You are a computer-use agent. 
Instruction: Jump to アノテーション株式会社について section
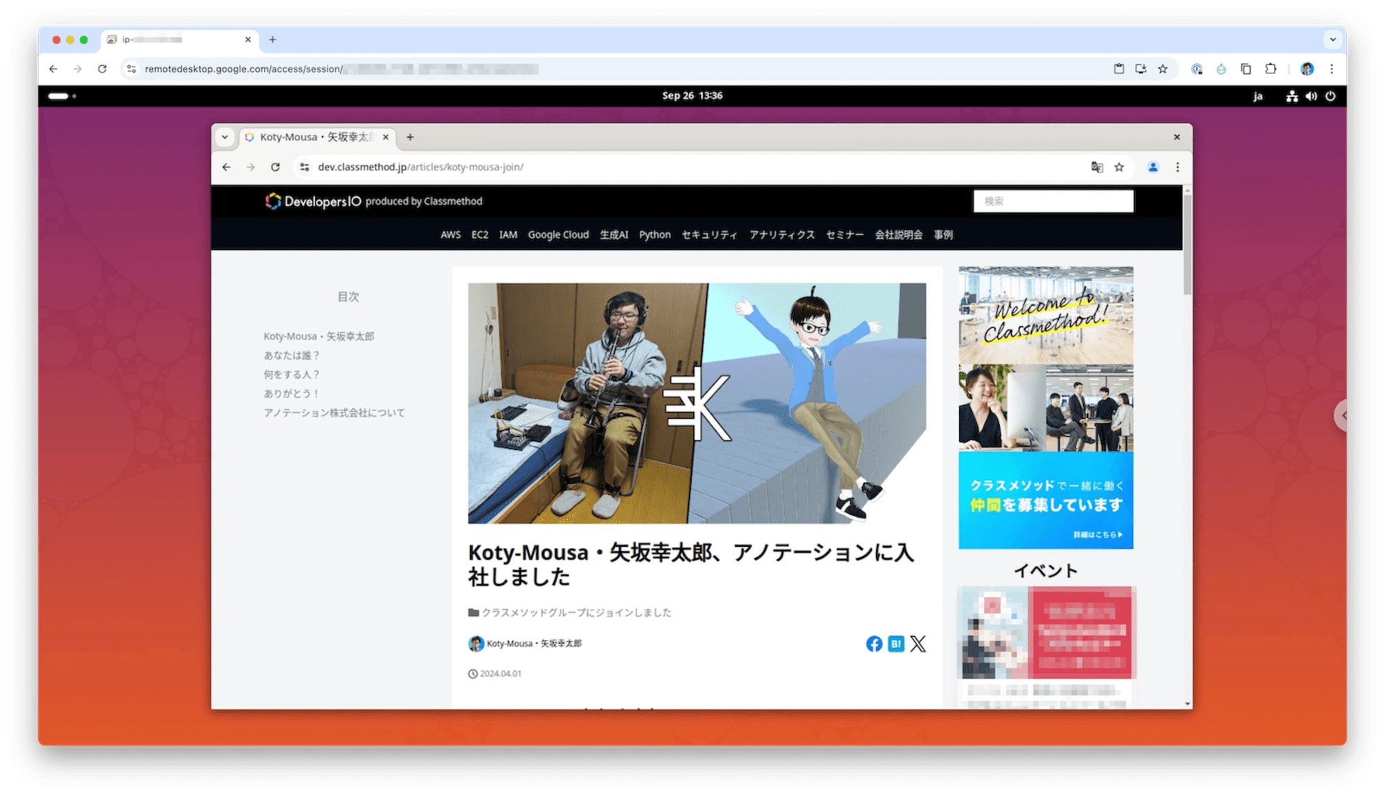[x=334, y=413]
